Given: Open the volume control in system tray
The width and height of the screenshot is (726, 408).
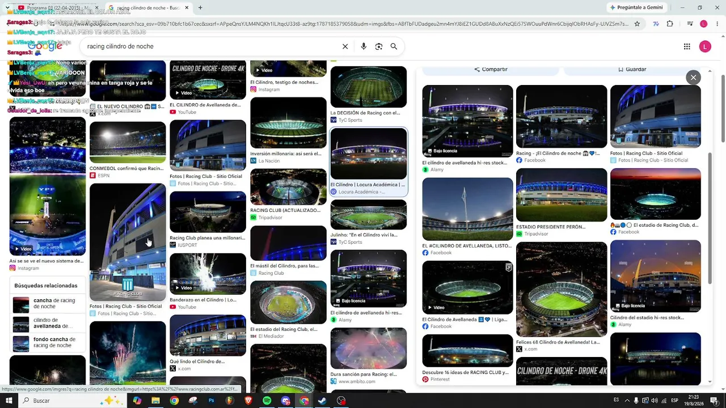Looking at the screenshot, I should [655, 401].
